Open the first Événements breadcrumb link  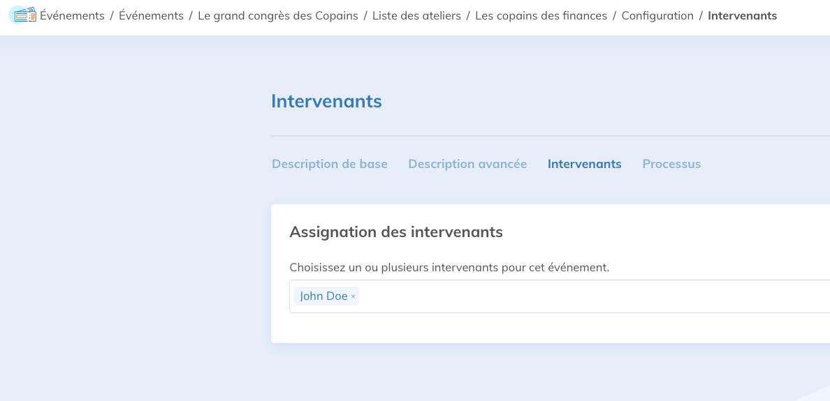[x=72, y=15]
